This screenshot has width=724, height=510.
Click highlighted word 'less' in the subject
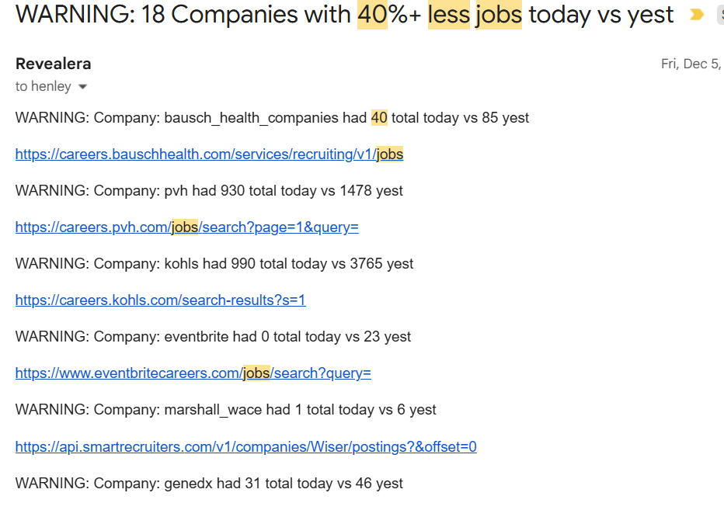[x=448, y=15]
